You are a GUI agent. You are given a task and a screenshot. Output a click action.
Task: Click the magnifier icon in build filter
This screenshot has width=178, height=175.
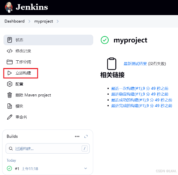pyautogui.click(x=11, y=149)
